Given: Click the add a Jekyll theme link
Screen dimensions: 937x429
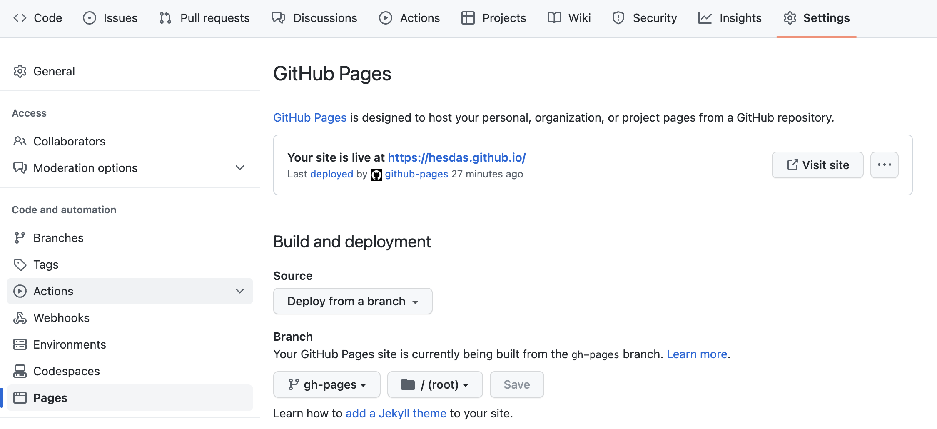Looking at the screenshot, I should pyautogui.click(x=396, y=413).
